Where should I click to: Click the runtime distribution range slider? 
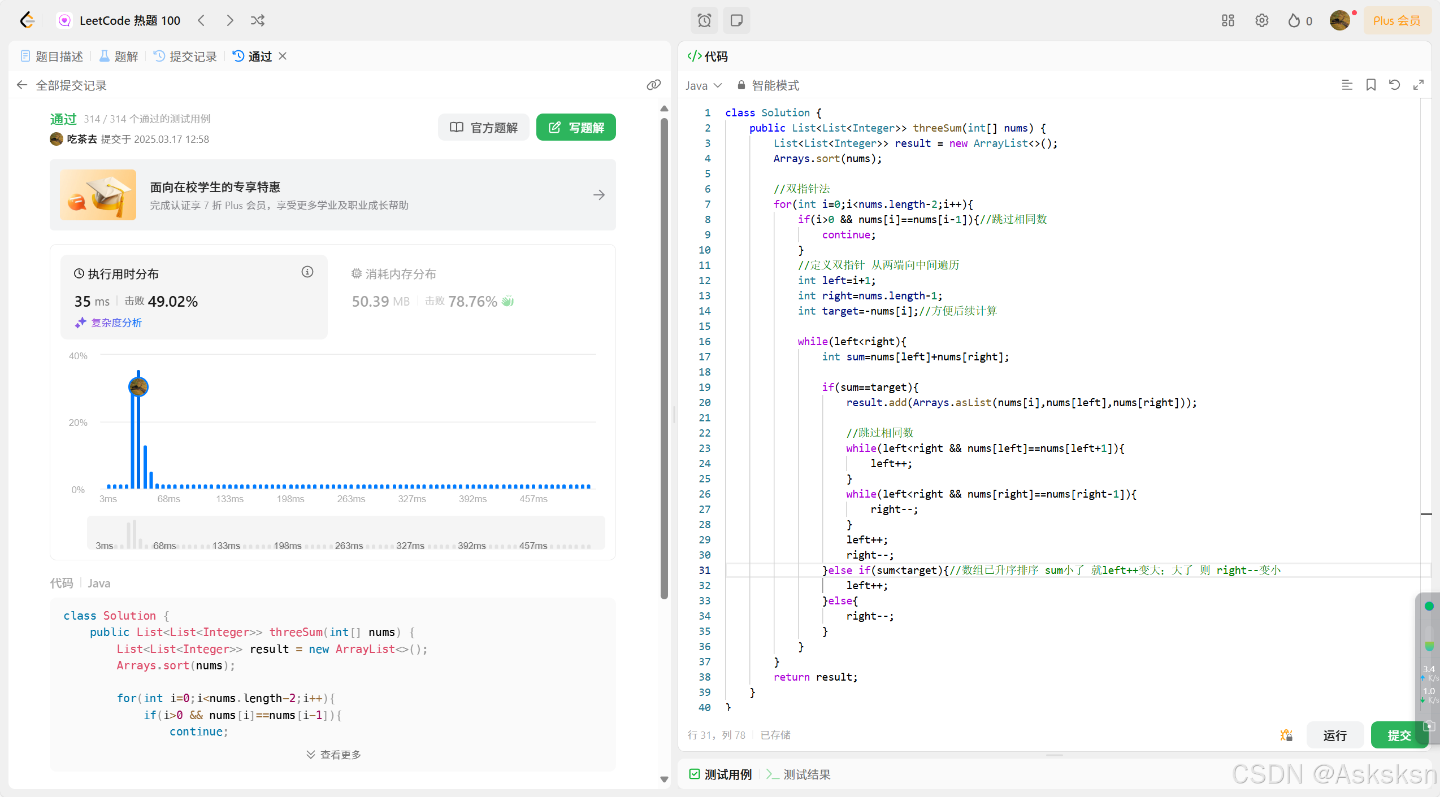pyautogui.click(x=346, y=533)
